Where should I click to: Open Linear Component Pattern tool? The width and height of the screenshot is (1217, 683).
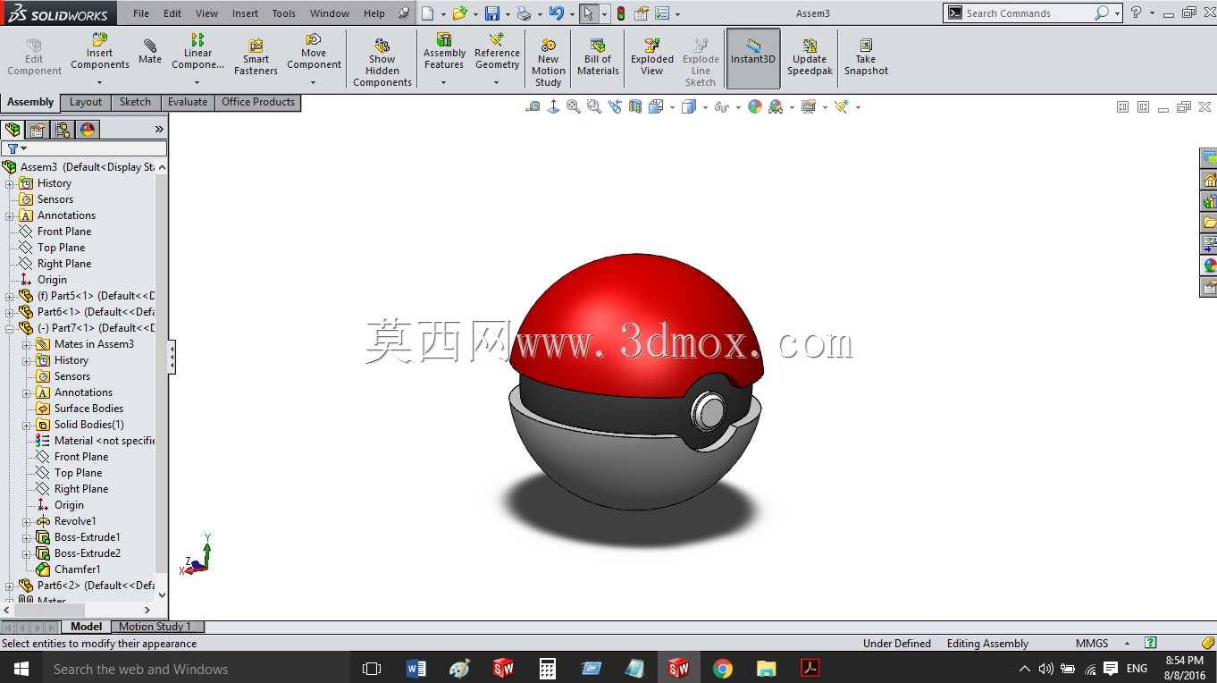click(x=197, y=52)
